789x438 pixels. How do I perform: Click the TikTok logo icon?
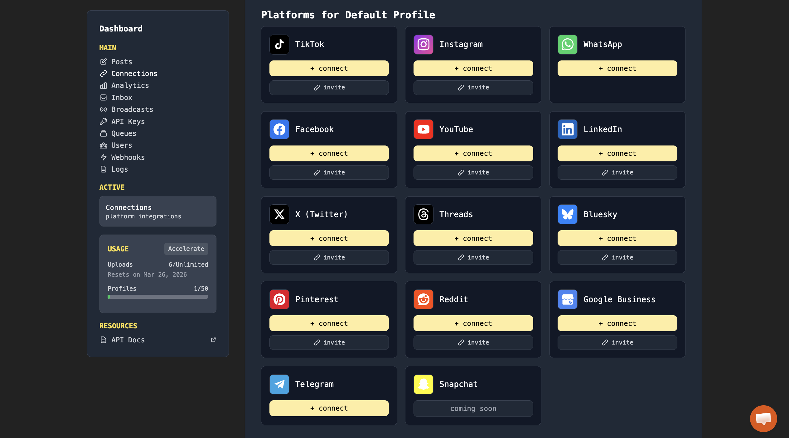[x=279, y=44]
